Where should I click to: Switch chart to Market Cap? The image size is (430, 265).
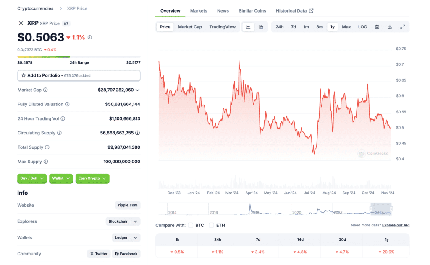(x=190, y=27)
